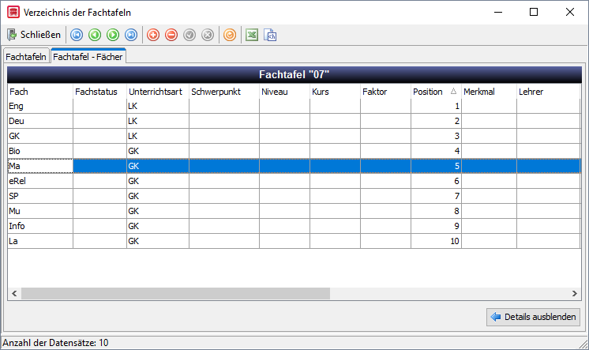Click the scroll right arrow
Image resolution: width=589 pixels, height=350 pixels.
coord(574,294)
